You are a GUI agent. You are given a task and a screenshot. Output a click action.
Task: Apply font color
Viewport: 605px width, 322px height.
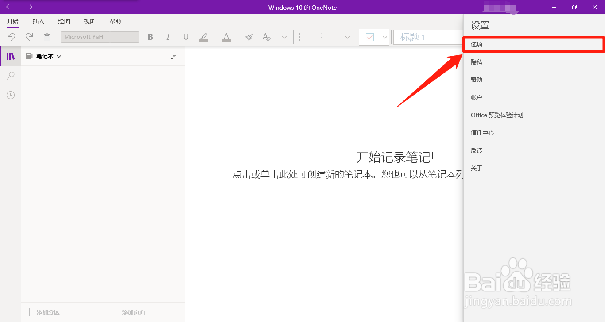coord(226,37)
